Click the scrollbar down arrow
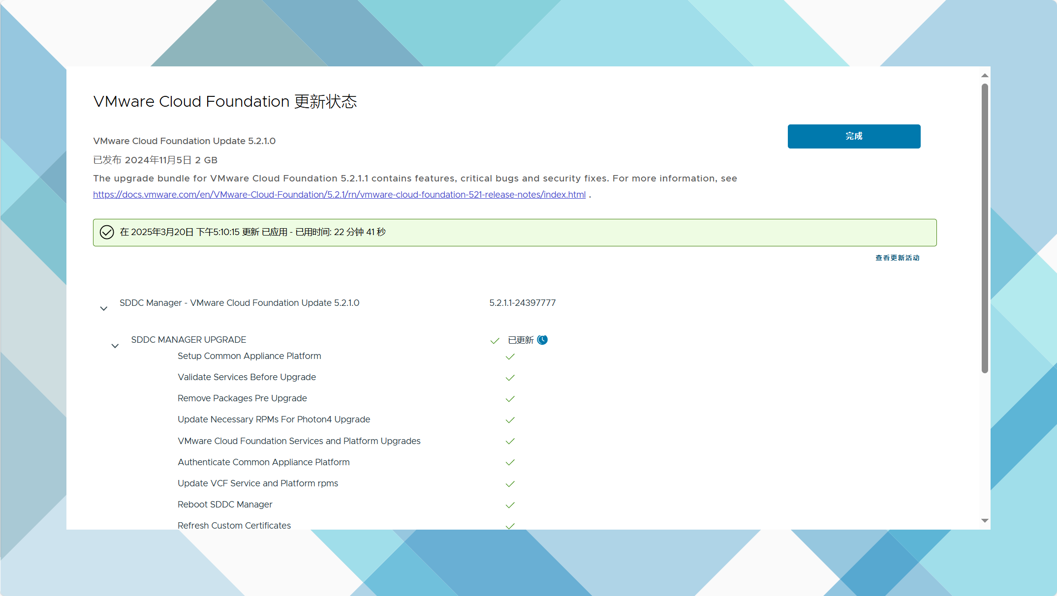Image resolution: width=1057 pixels, height=596 pixels. point(985,520)
